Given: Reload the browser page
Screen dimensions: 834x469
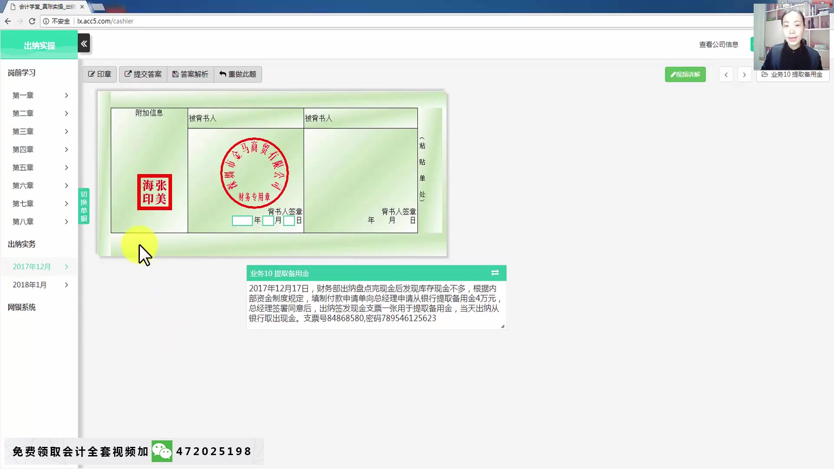Looking at the screenshot, I should [x=32, y=21].
